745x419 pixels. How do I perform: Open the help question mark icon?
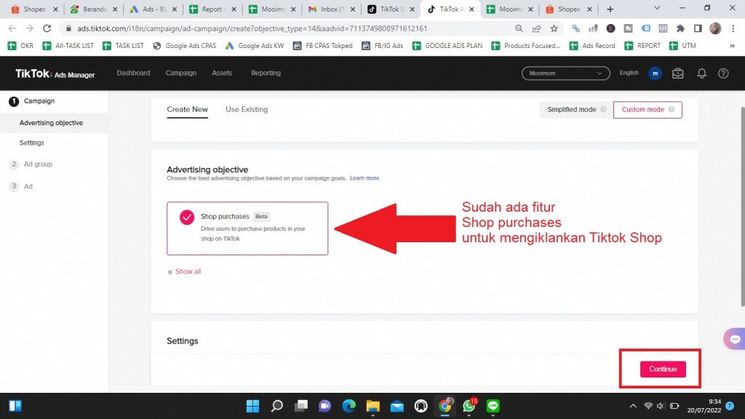(x=723, y=73)
